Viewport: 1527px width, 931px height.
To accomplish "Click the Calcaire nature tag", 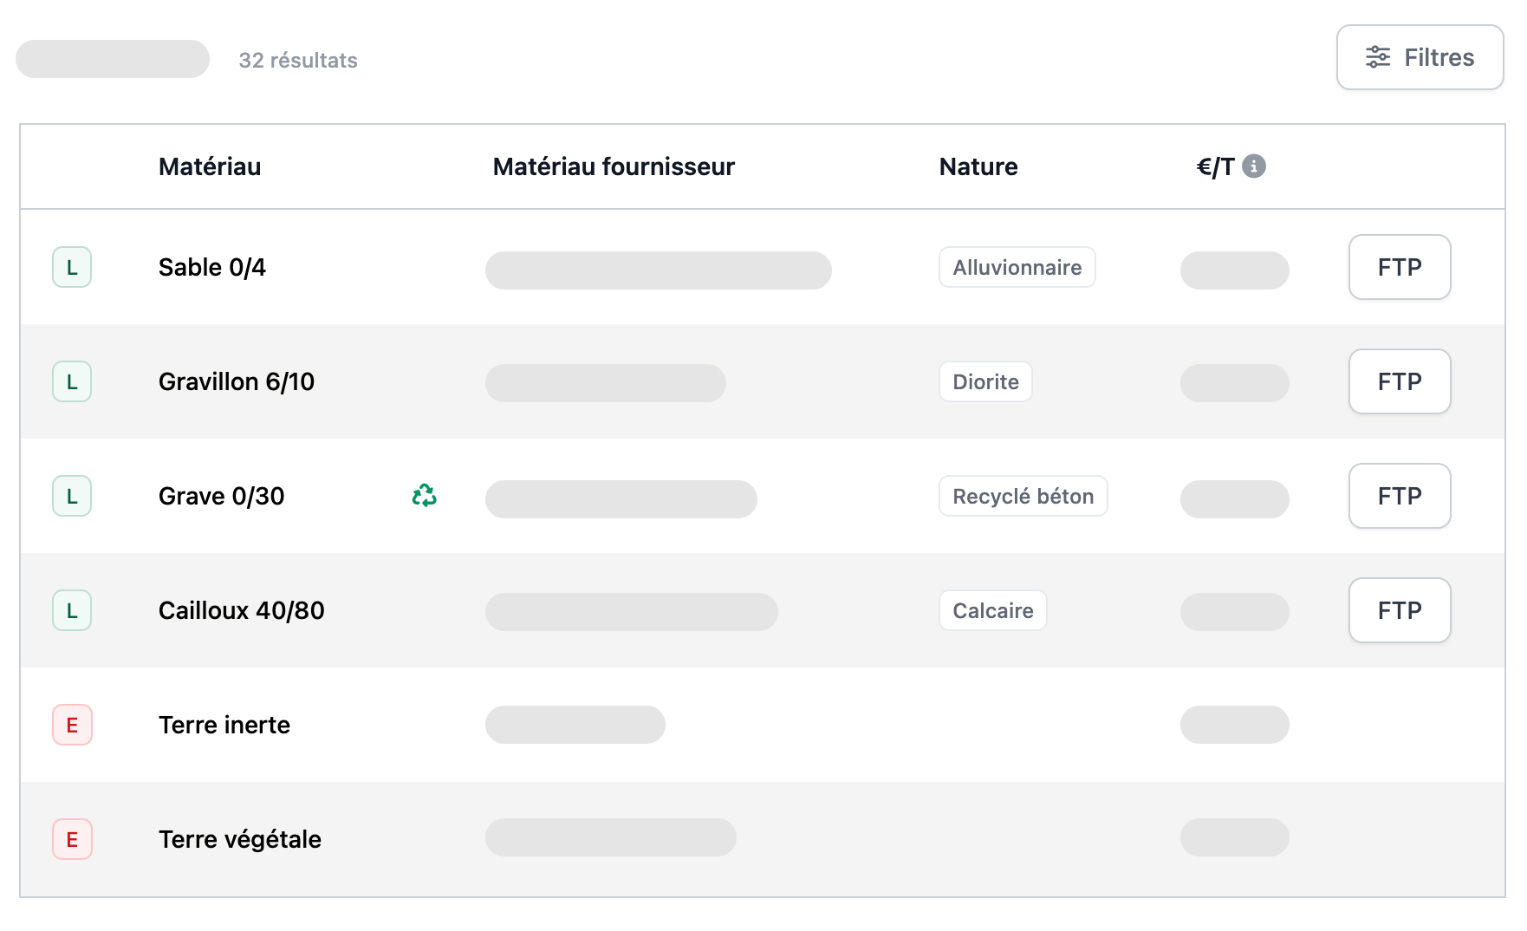I will [992, 610].
